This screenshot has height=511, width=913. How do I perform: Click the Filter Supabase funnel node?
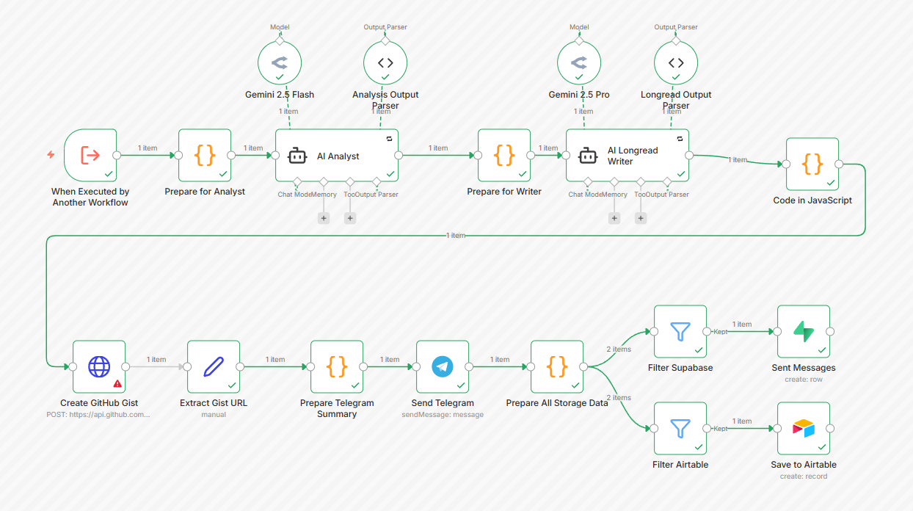[x=680, y=331]
